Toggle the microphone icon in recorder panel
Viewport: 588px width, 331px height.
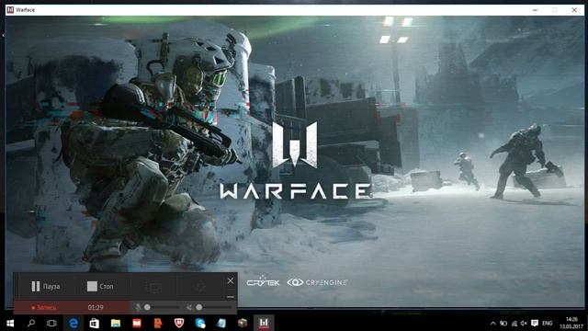coord(138,307)
